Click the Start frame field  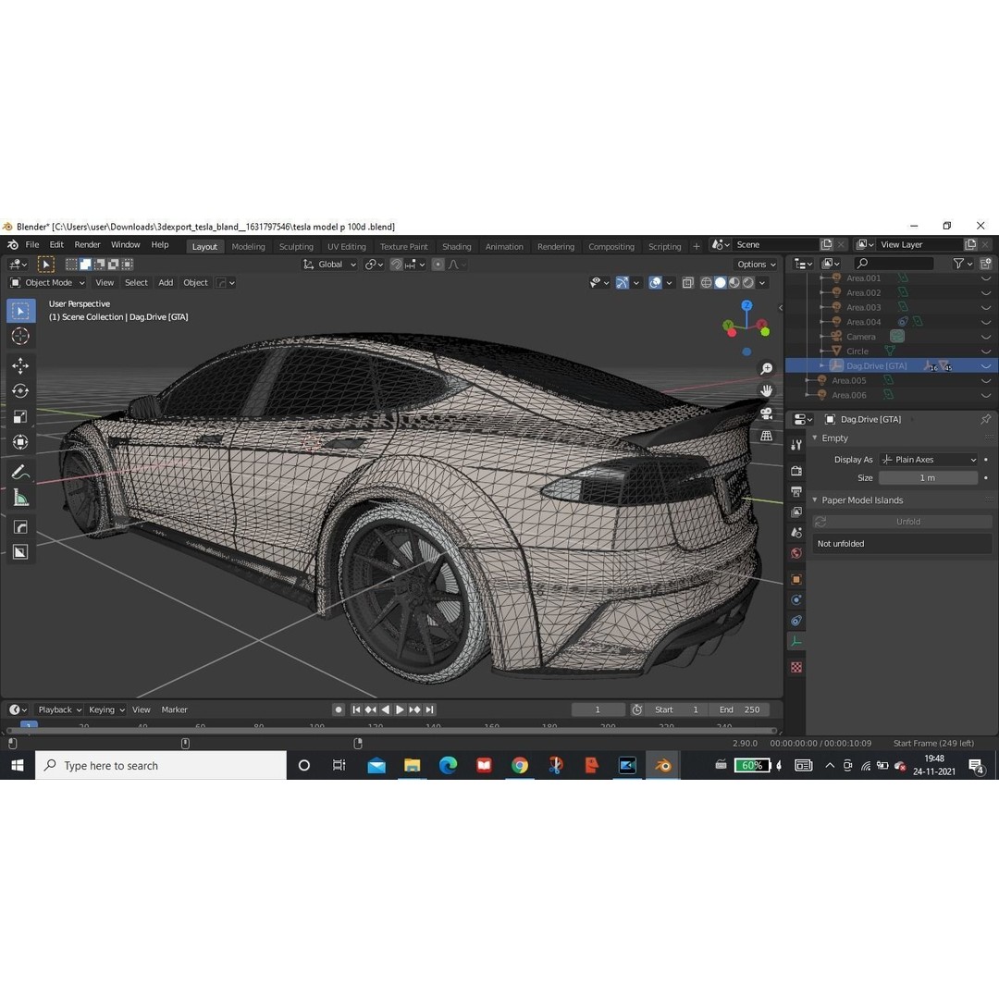(676, 709)
